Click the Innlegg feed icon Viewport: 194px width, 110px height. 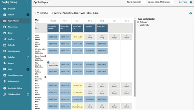(x=5, y=63)
